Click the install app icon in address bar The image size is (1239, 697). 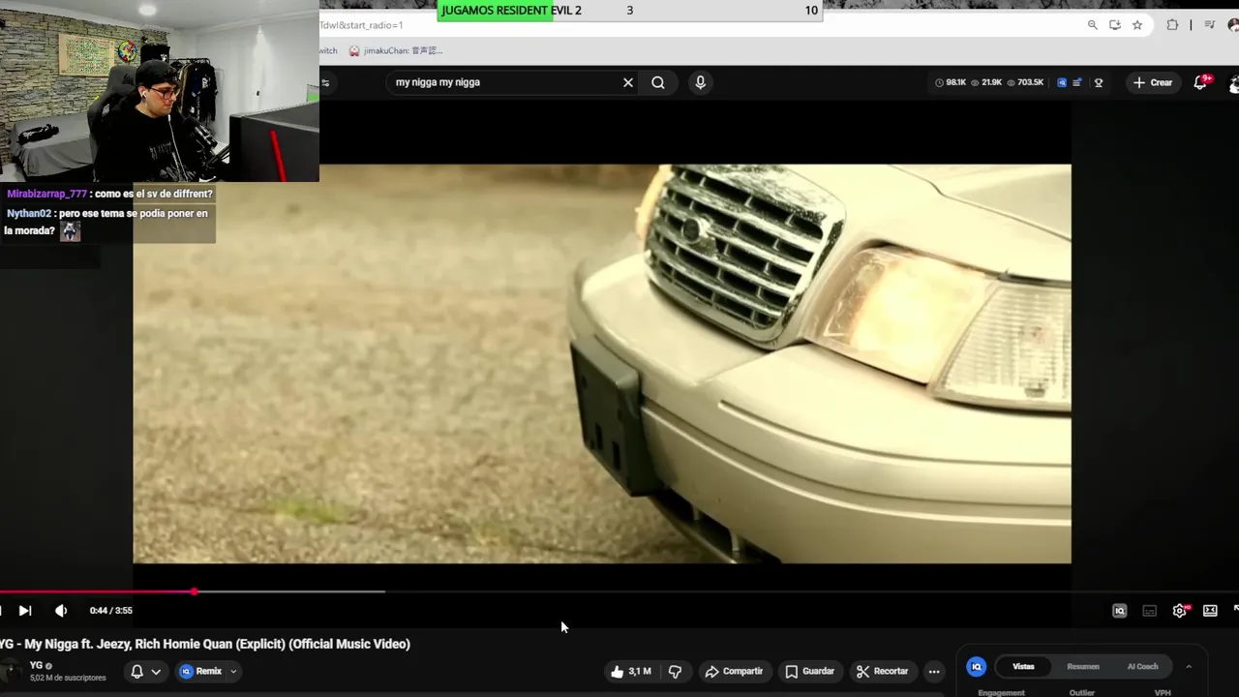1115,25
